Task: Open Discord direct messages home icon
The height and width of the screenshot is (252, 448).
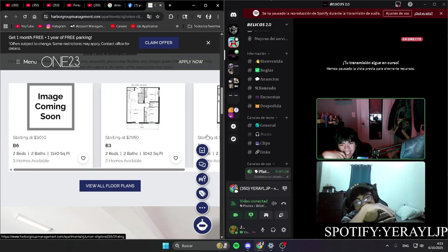Action: click(x=233, y=15)
